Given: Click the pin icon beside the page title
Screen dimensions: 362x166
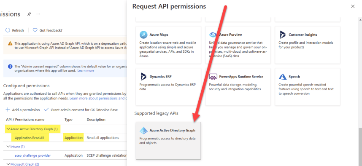Looking at the screenshot, I should pyautogui.click(x=29, y=14).
